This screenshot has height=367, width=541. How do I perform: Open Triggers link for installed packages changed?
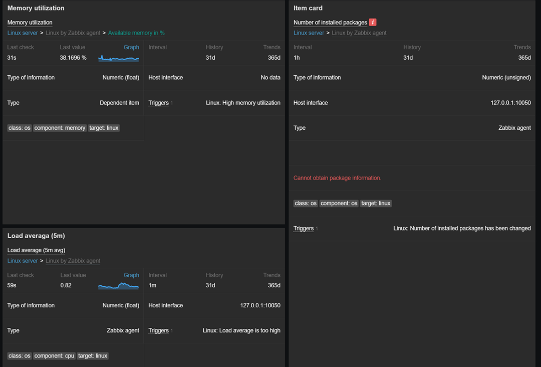(x=304, y=229)
